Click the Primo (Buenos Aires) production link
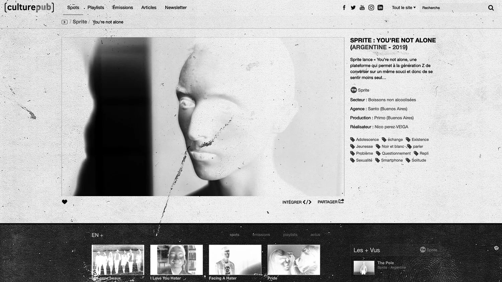Viewport: 502px width, 282px height. (394, 118)
